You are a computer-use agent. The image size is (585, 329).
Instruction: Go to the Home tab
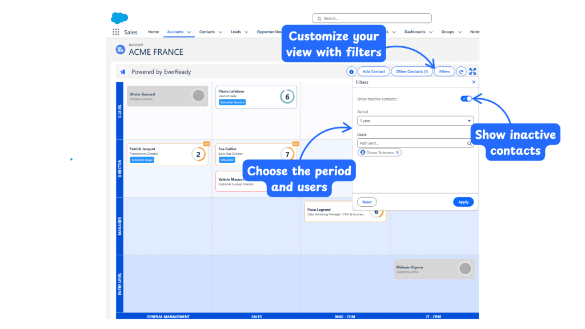coord(153,32)
